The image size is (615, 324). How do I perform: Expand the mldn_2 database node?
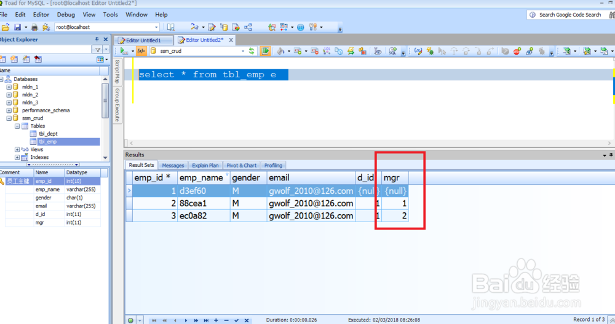tap(9, 94)
